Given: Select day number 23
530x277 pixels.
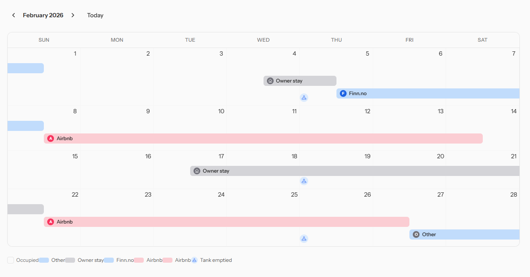Looking at the screenshot, I should [148, 194].
